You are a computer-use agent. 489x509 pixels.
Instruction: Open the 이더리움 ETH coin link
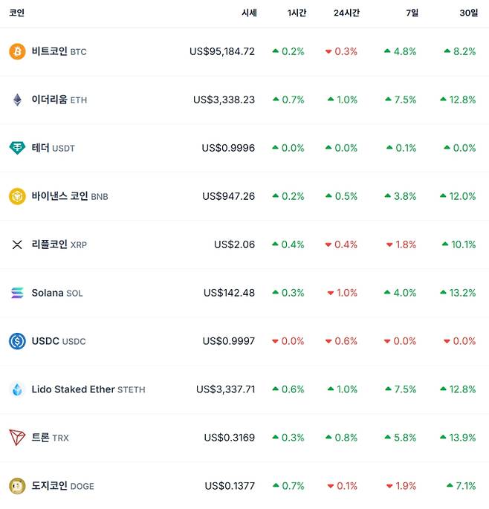click(x=59, y=100)
